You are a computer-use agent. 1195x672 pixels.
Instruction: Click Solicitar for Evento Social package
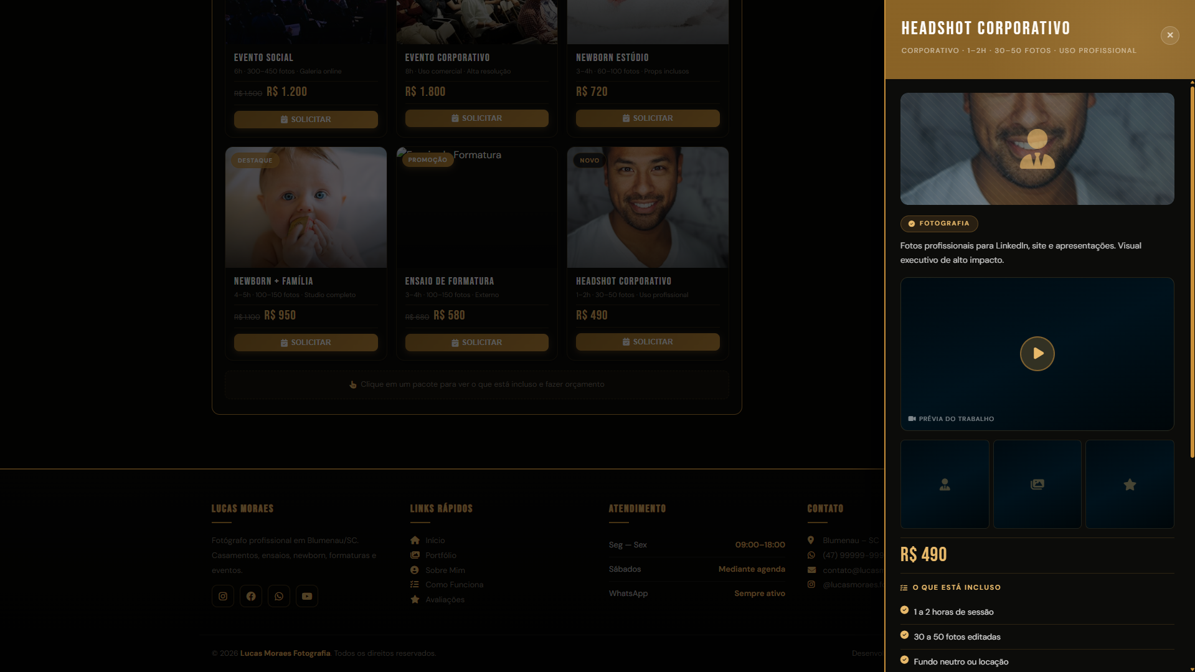click(306, 120)
